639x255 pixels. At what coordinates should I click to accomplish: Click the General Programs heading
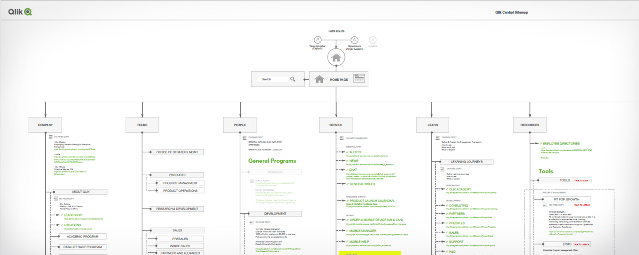click(272, 161)
